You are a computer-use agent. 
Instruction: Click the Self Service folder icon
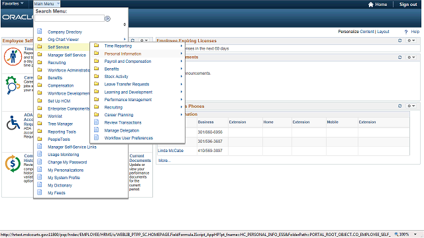(x=40, y=47)
